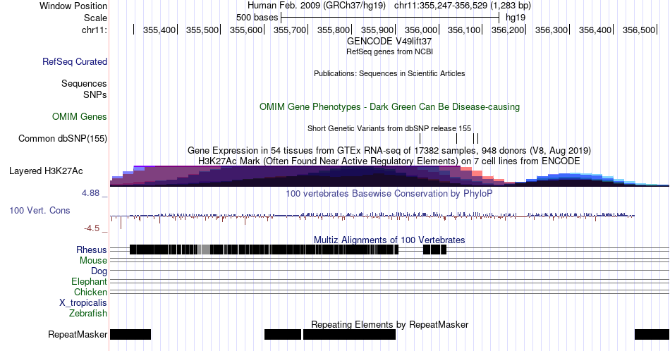Click the 356,300 ruler position
Screen dimensions: 670x351
(x=552, y=30)
